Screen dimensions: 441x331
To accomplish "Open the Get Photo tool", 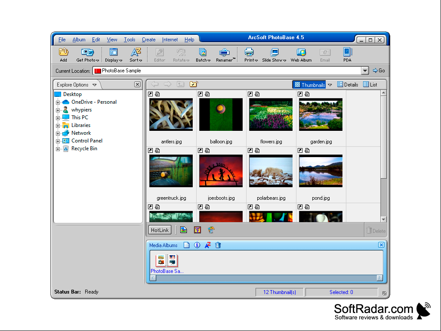I will click(x=87, y=55).
